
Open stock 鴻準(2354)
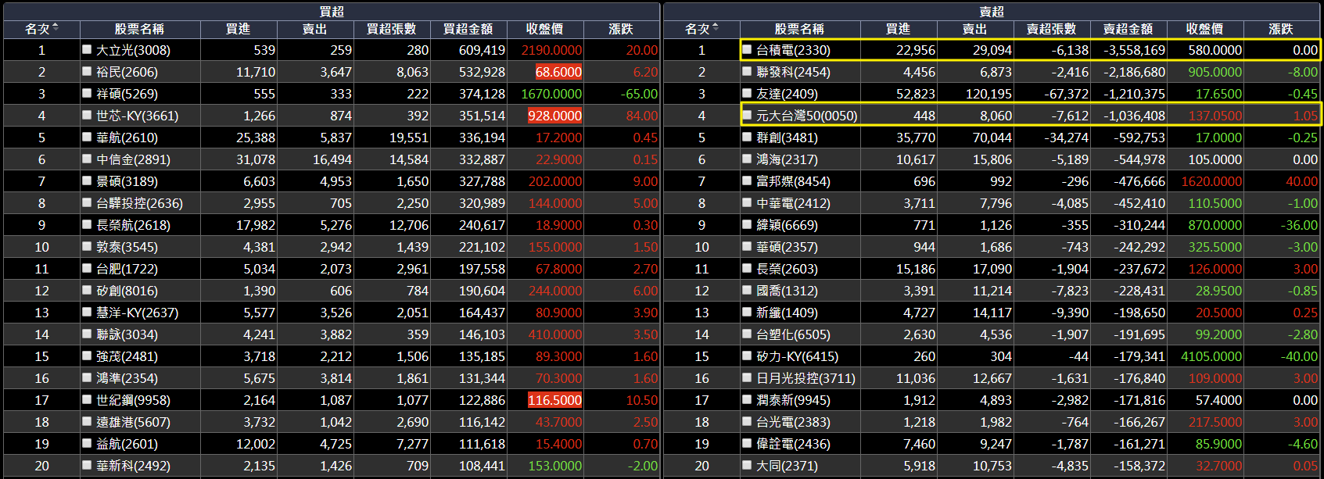coord(127,378)
